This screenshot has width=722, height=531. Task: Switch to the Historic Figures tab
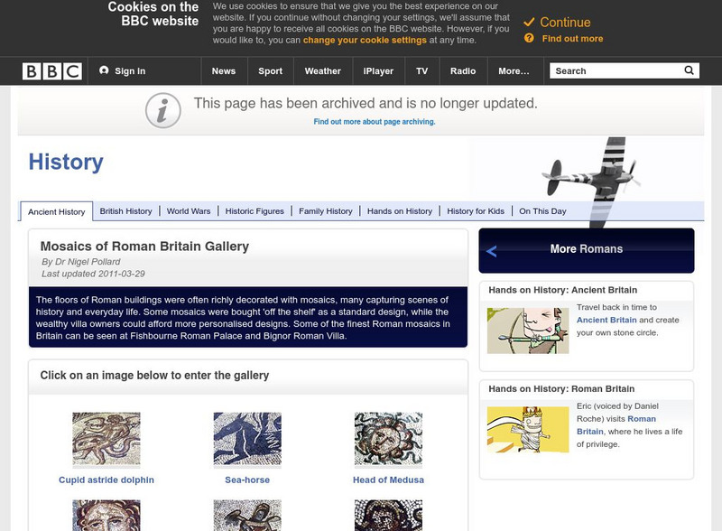[x=255, y=211]
